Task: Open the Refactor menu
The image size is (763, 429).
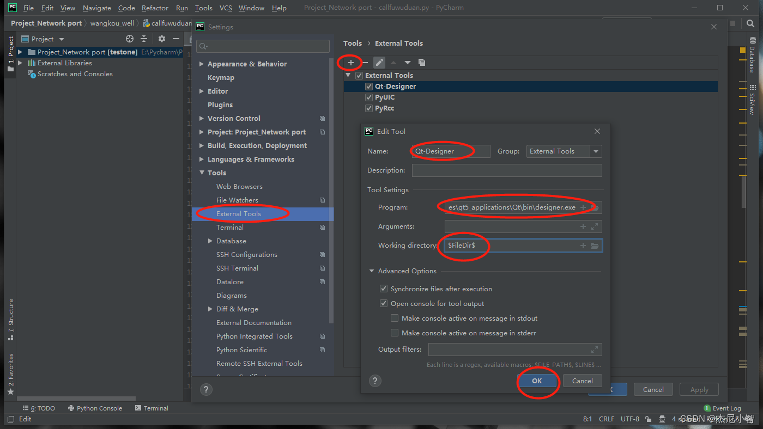Action: point(155,8)
